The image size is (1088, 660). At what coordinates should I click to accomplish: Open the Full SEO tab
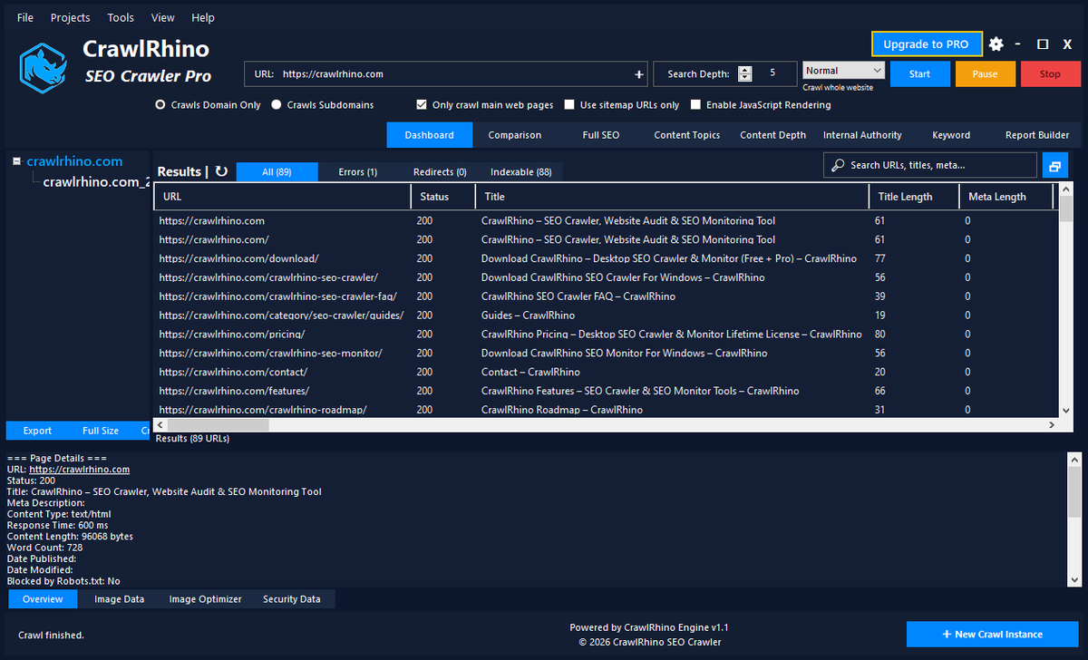tap(601, 135)
